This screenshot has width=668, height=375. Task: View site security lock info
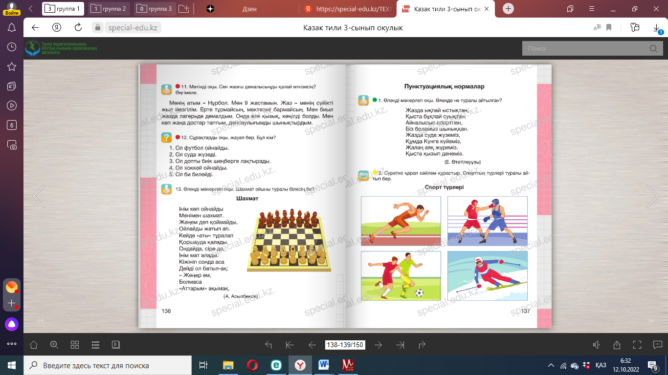click(x=97, y=28)
